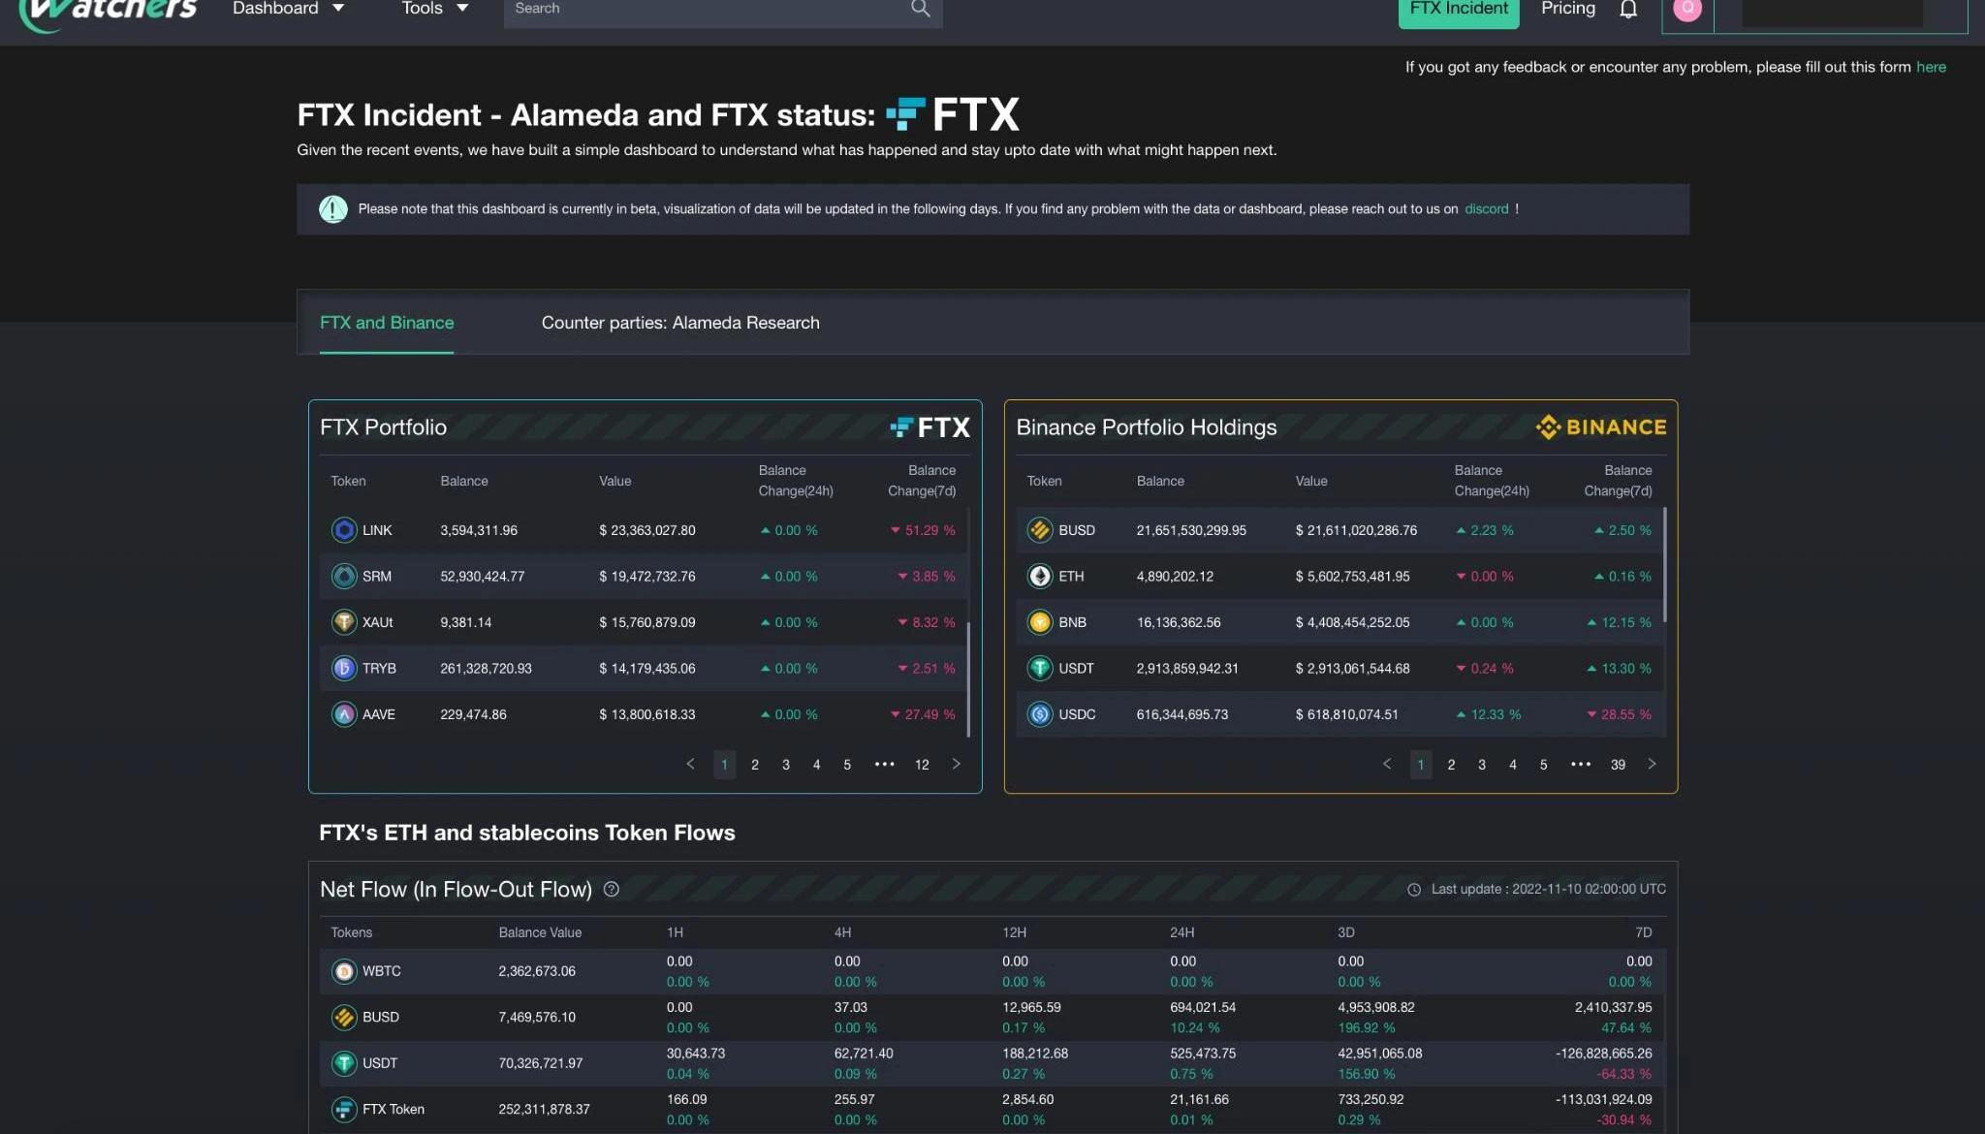
Task: Click the BUSD icon in Binance holdings
Action: [1040, 530]
